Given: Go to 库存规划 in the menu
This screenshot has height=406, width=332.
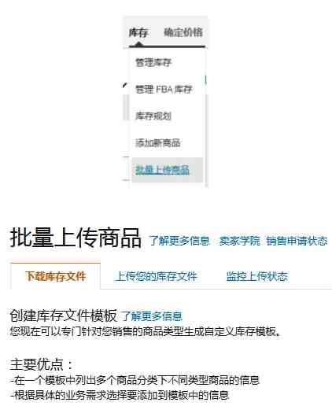Looking at the screenshot, I should tap(153, 116).
